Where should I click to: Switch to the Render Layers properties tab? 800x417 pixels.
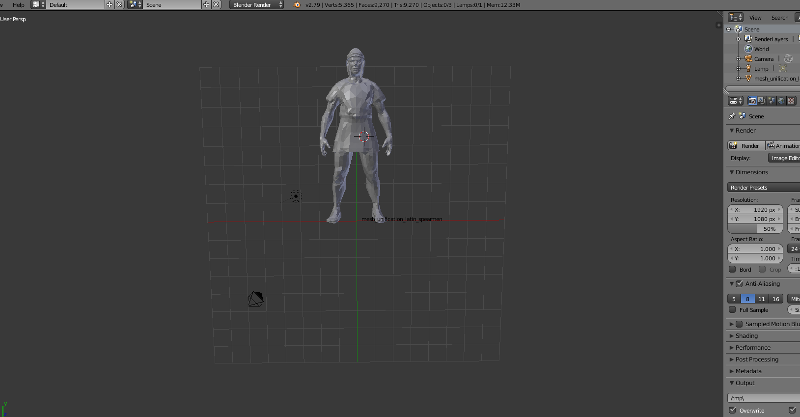coord(762,101)
